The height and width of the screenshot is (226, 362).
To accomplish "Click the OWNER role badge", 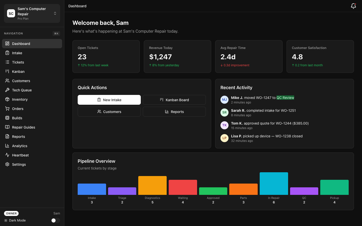I will pyautogui.click(x=11, y=213).
